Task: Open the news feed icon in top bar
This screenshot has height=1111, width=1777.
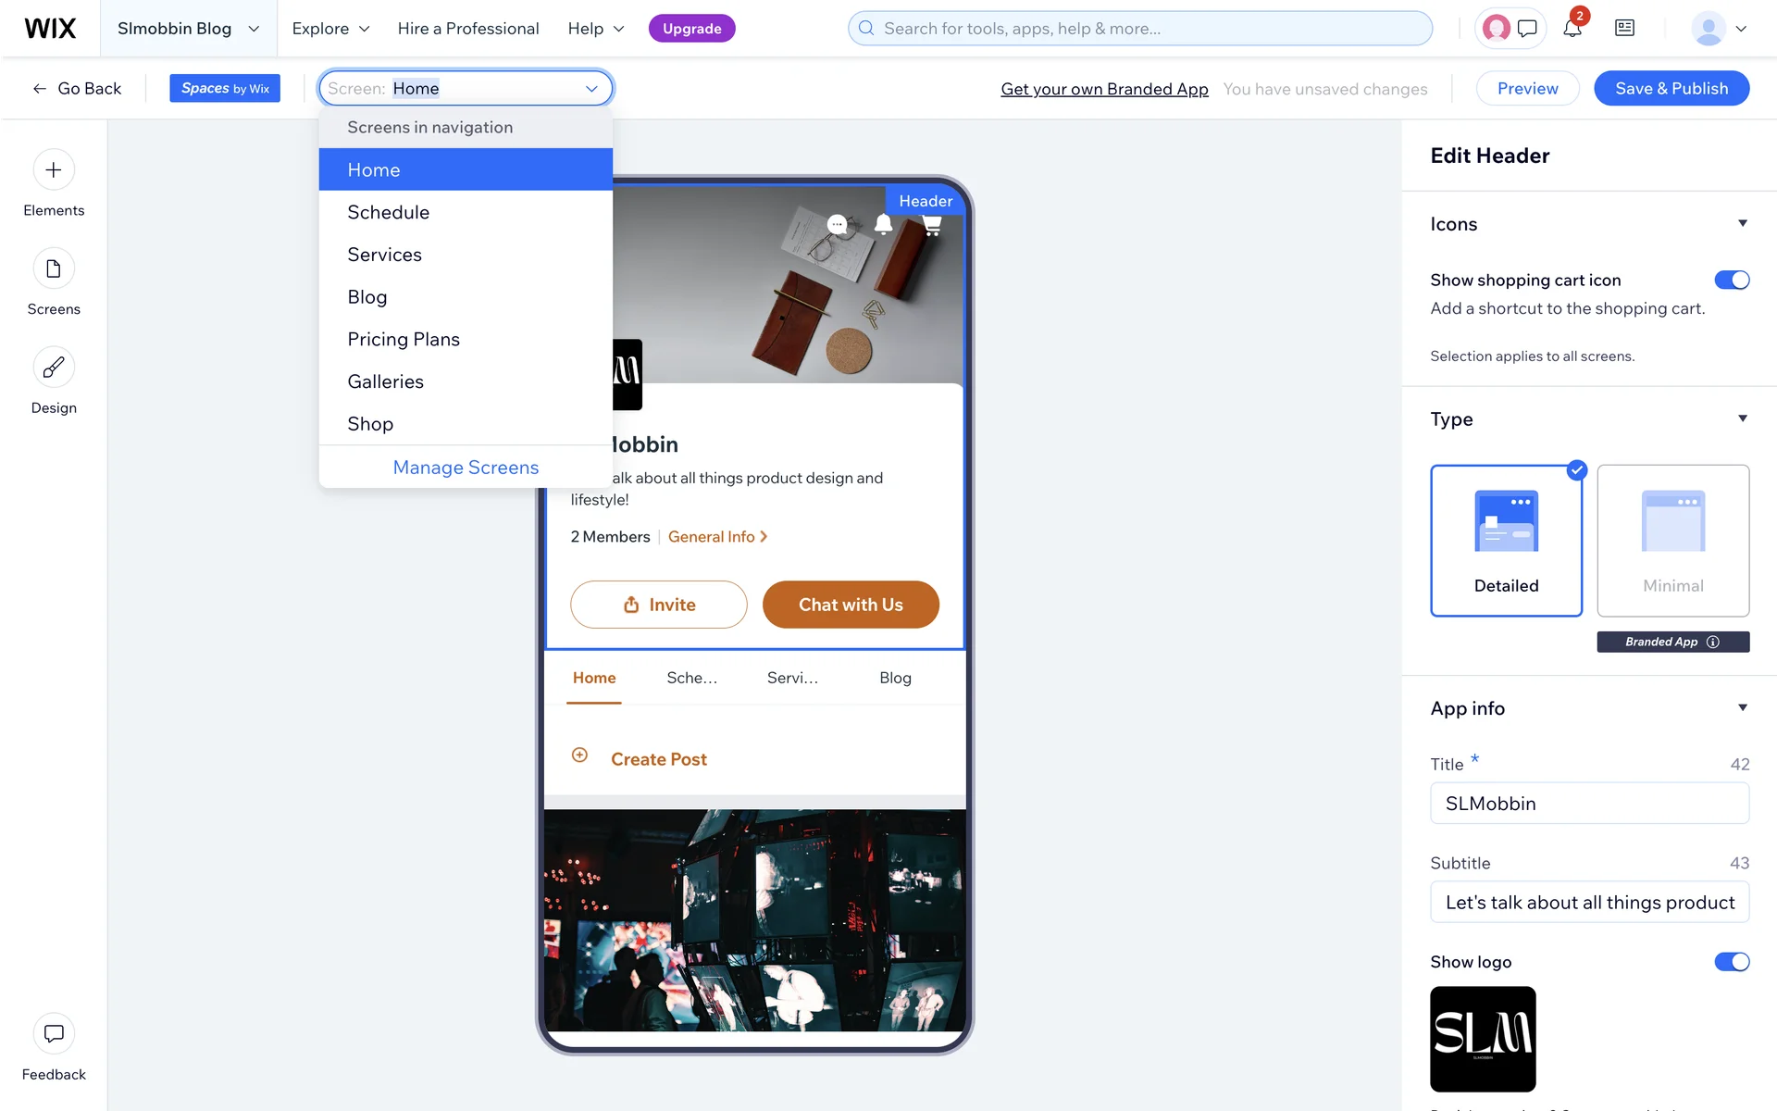Action: [1624, 29]
